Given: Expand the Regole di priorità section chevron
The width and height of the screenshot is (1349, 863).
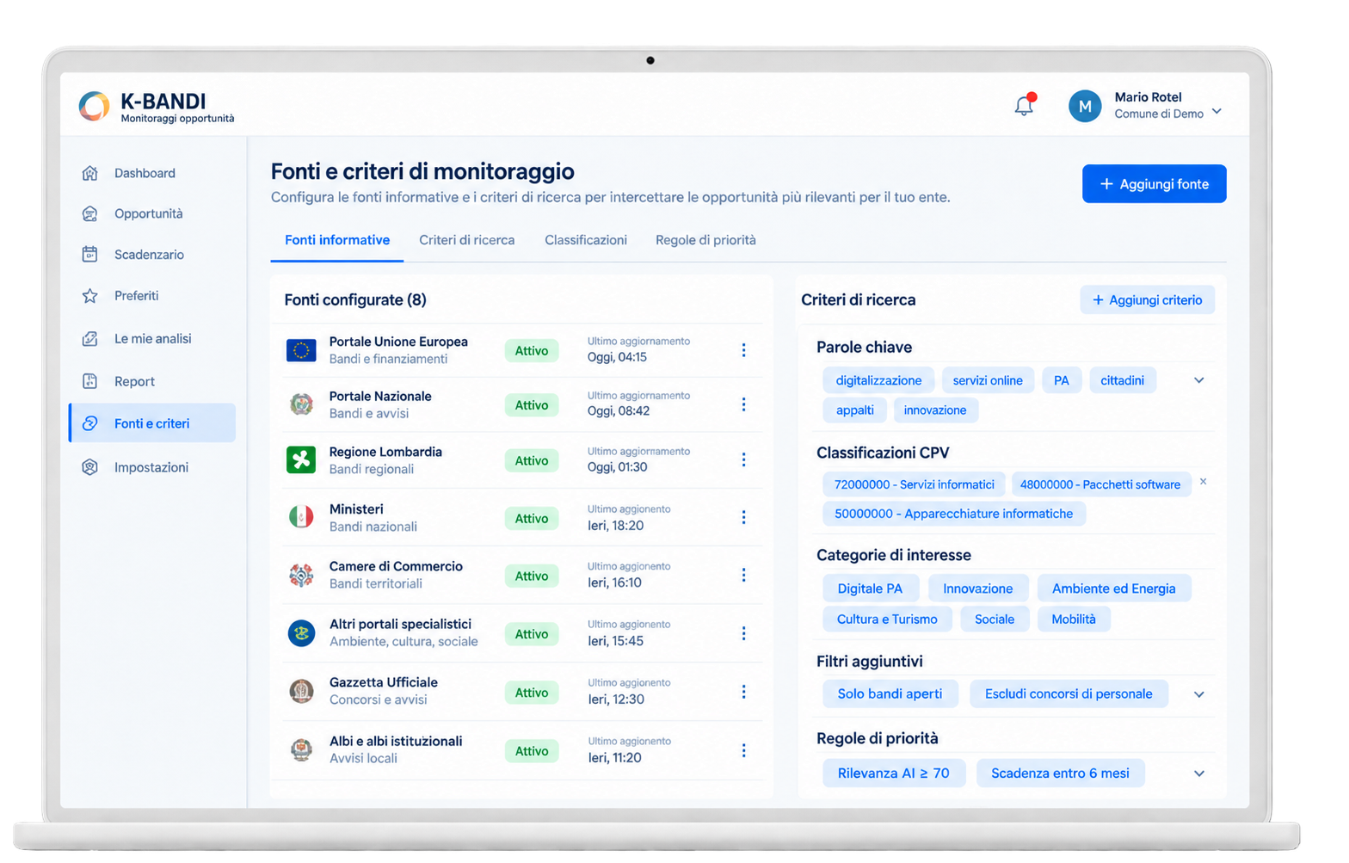Looking at the screenshot, I should pyautogui.click(x=1198, y=774).
